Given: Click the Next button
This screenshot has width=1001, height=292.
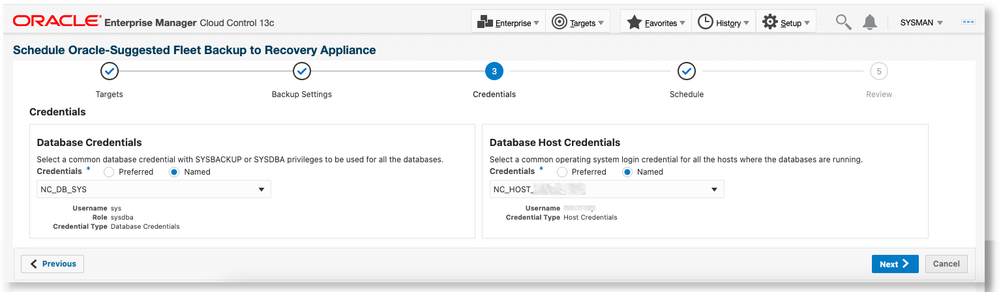Looking at the screenshot, I should coord(895,264).
